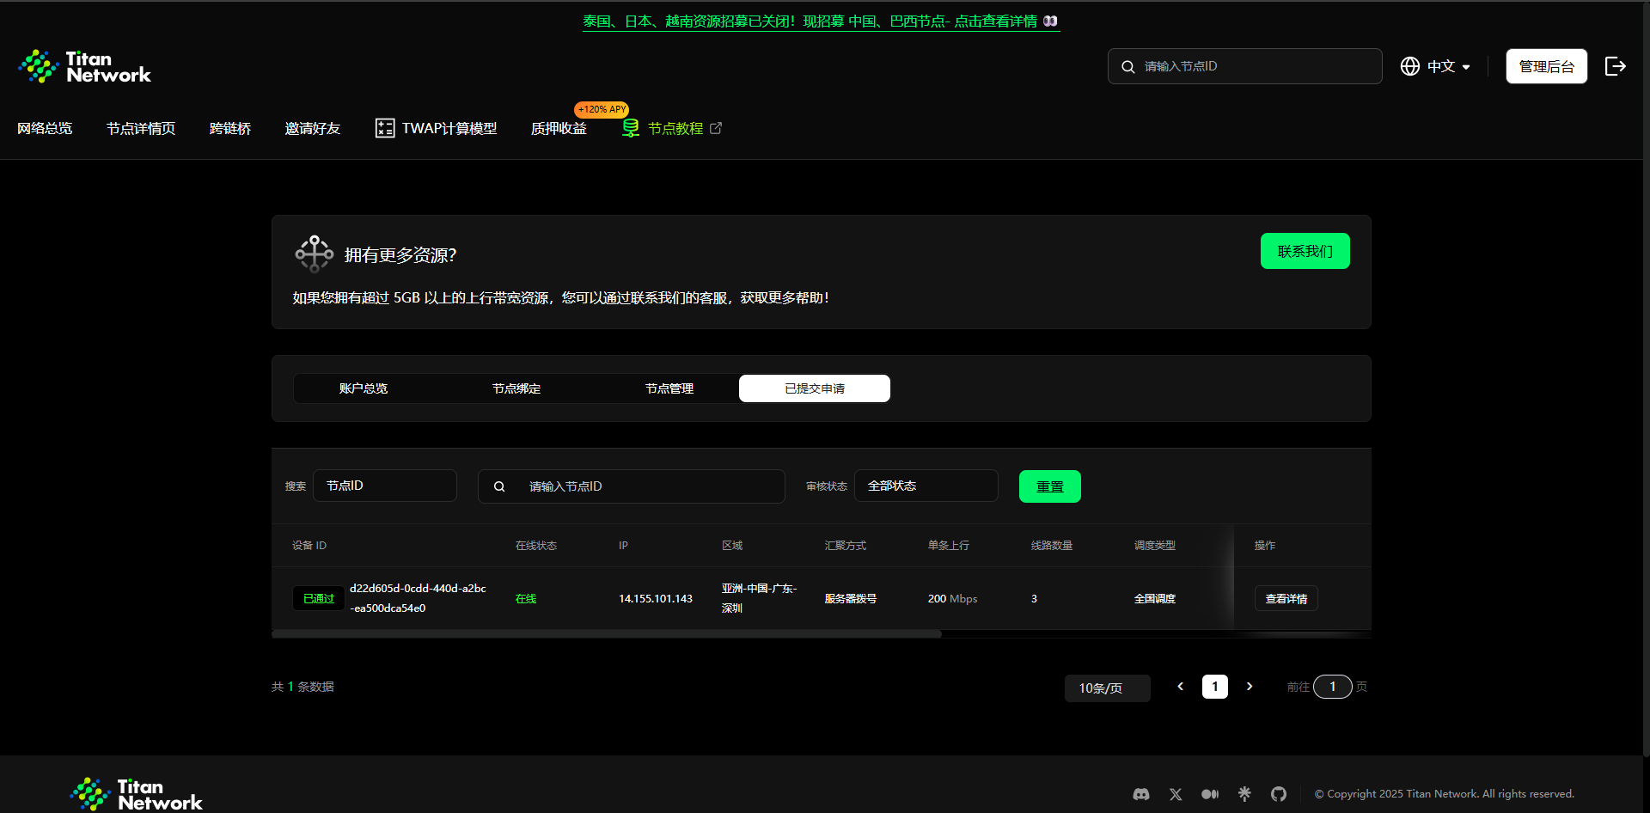Open 质押收益 in the navigation menu
The image size is (1650, 813).
tap(559, 128)
